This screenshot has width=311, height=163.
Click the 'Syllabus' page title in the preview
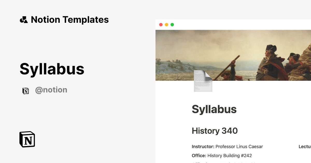coord(214,109)
